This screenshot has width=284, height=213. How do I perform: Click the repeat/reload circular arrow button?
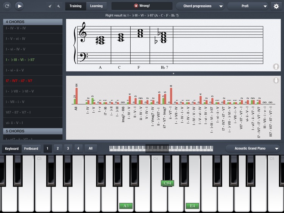coord(7,6)
